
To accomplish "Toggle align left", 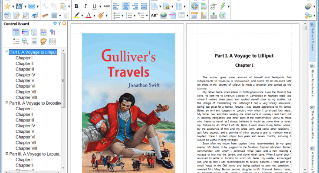I will click(116, 6).
